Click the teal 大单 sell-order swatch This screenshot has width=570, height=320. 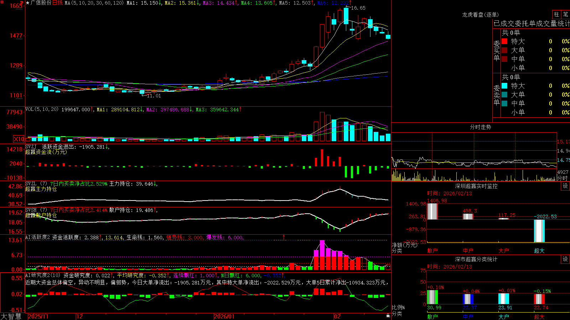504,95
